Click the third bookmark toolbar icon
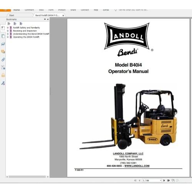192x192 pixels. point(21,24)
